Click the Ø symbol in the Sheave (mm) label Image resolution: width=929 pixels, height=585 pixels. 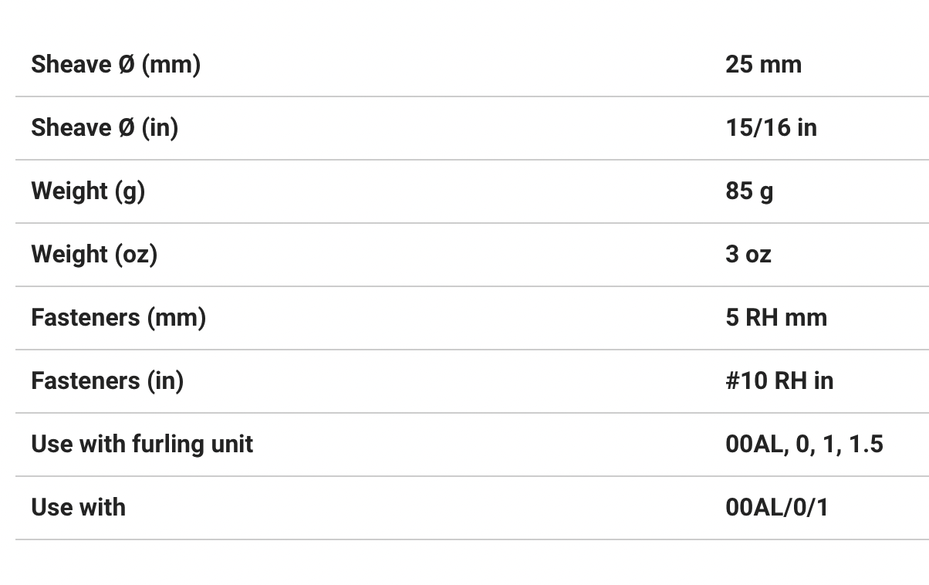pyautogui.click(x=127, y=64)
